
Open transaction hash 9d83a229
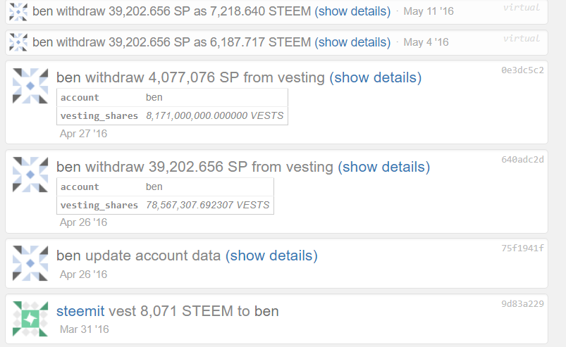coord(522,304)
